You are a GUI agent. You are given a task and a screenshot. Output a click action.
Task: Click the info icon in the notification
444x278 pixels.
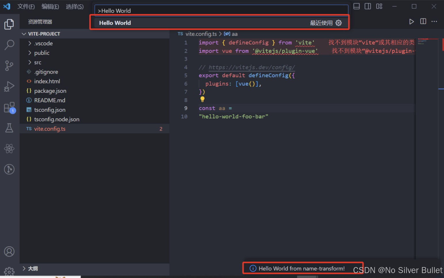pos(253,269)
